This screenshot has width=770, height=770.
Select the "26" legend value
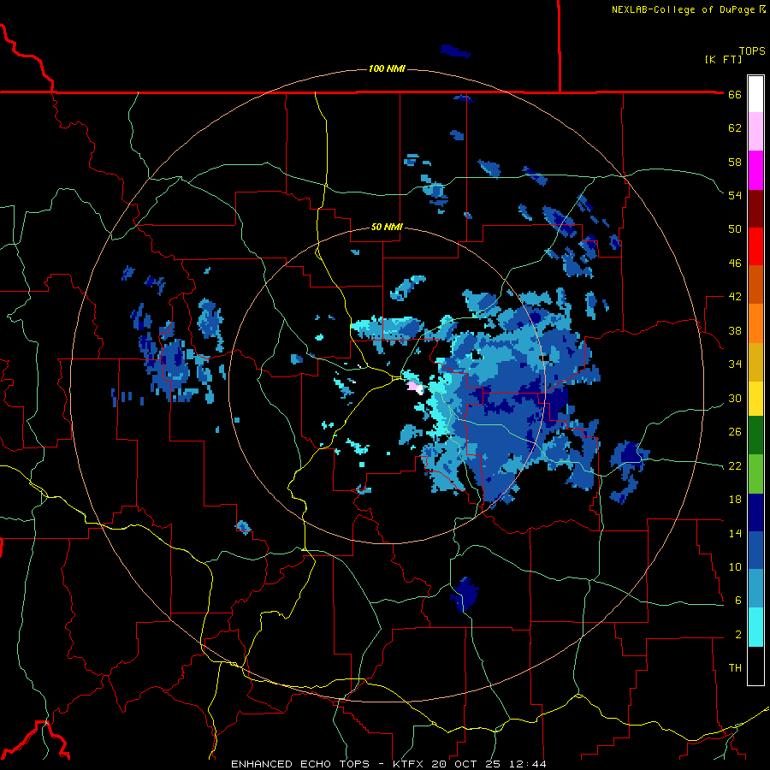pos(735,432)
